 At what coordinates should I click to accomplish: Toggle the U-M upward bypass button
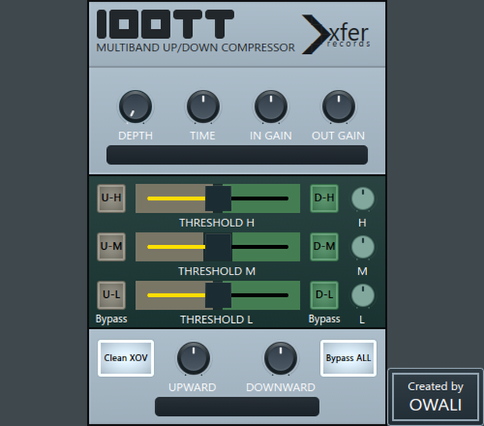point(111,247)
